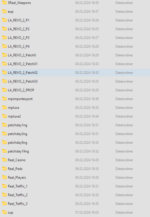Click the LA_REVO_2_P4 folder name

(x=19, y=46)
